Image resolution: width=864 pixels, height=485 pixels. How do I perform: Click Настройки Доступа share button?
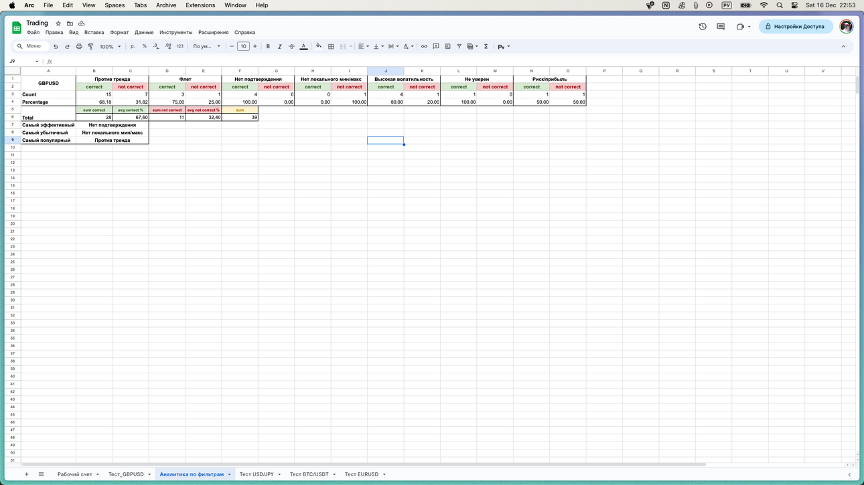coord(796,27)
